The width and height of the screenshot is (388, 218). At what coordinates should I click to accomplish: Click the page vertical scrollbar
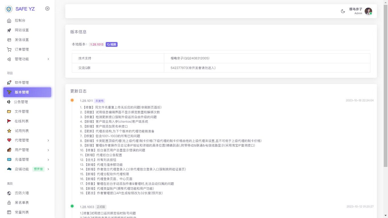coord(385,85)
